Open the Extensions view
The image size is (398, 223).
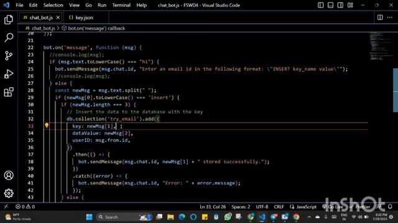(9, 92)
